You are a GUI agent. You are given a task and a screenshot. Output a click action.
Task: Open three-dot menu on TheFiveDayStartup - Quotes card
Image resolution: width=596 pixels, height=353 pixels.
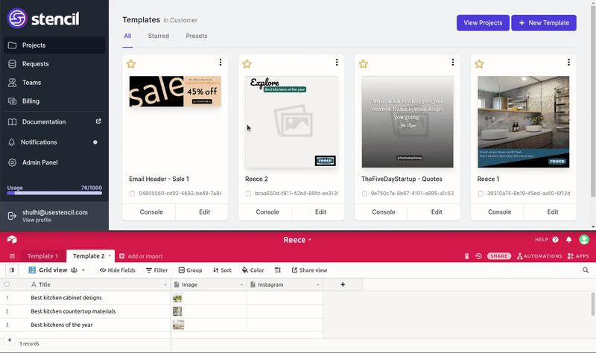click(453, 63)
